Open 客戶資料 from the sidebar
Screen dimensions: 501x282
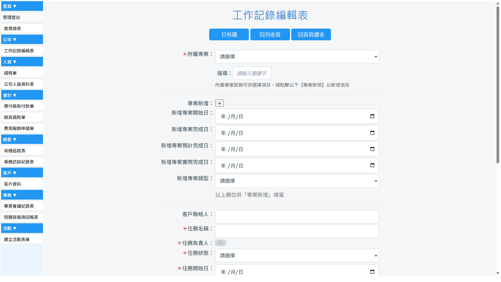22,184
